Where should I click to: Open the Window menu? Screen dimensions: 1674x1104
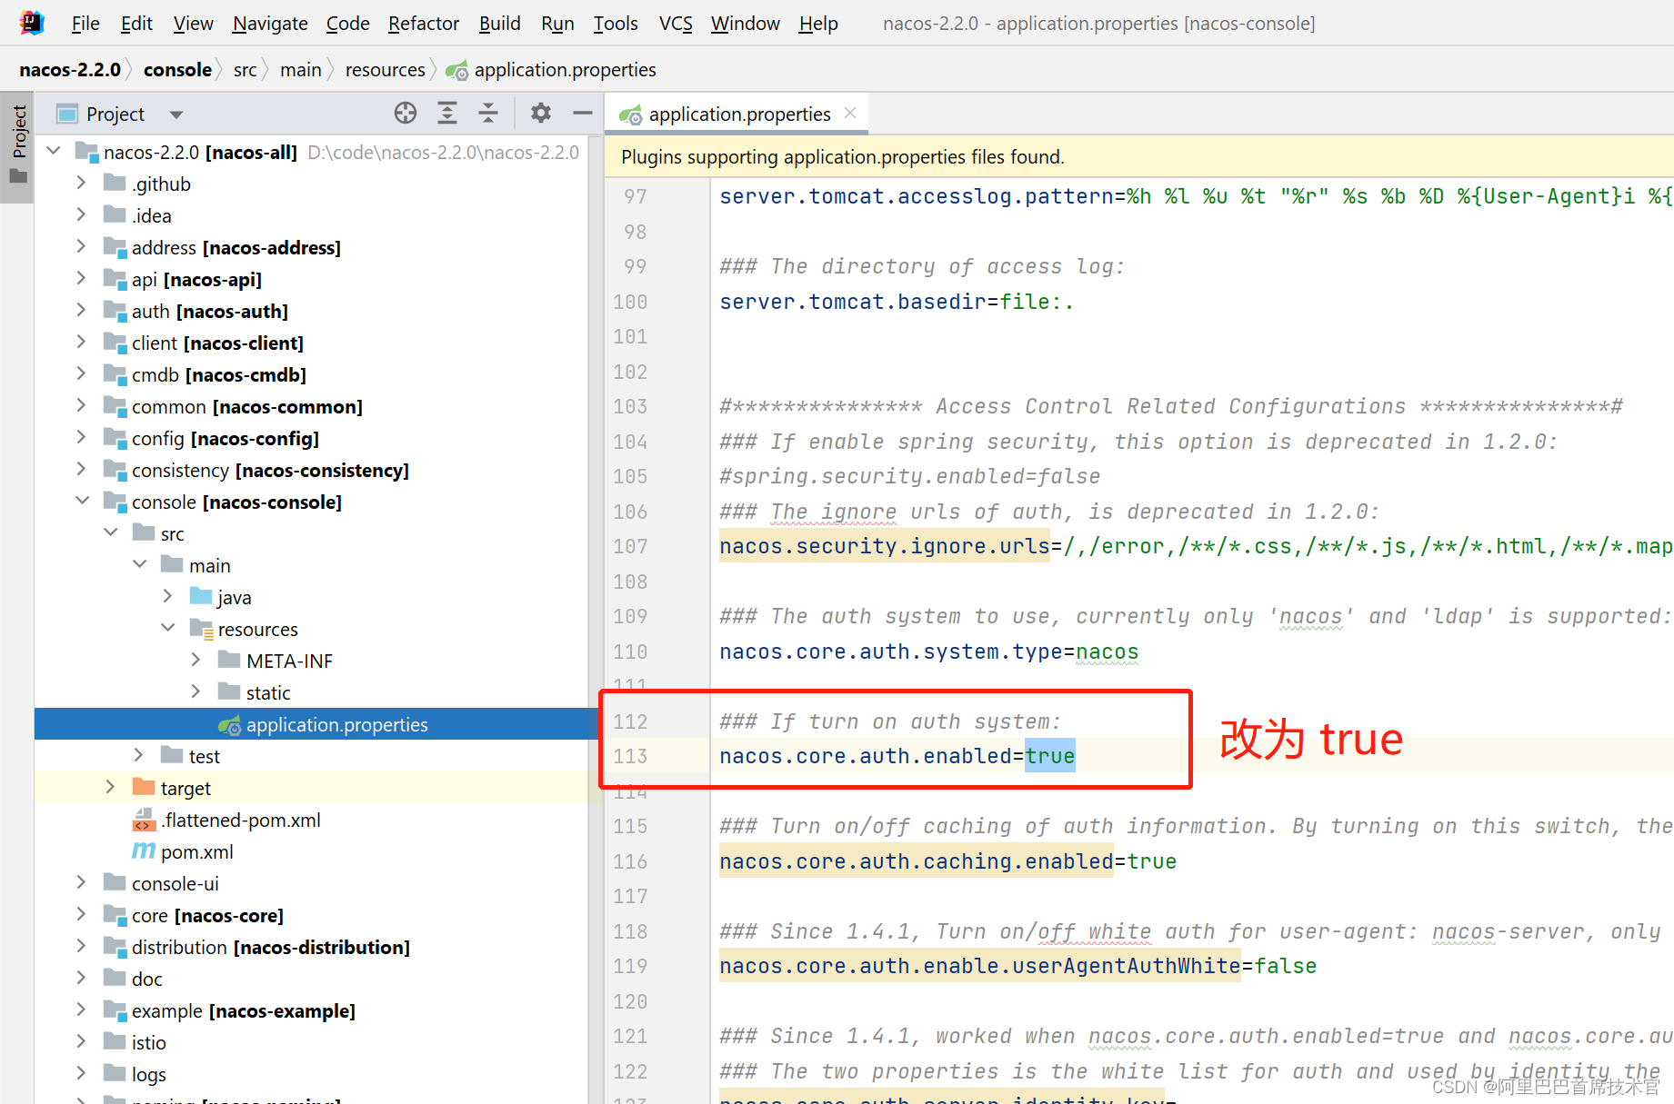[x=745, y=23]
